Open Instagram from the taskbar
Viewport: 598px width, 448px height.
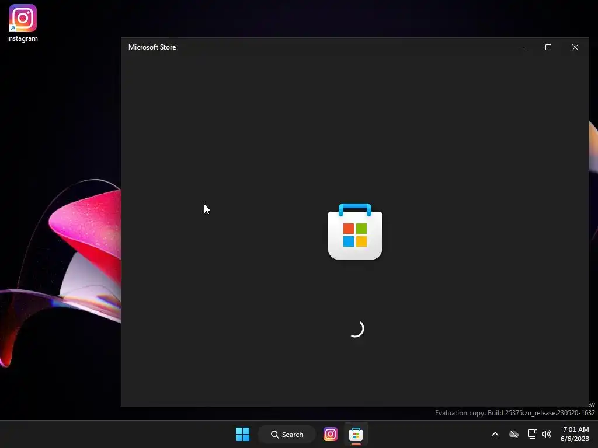click(x=331, y=434)
